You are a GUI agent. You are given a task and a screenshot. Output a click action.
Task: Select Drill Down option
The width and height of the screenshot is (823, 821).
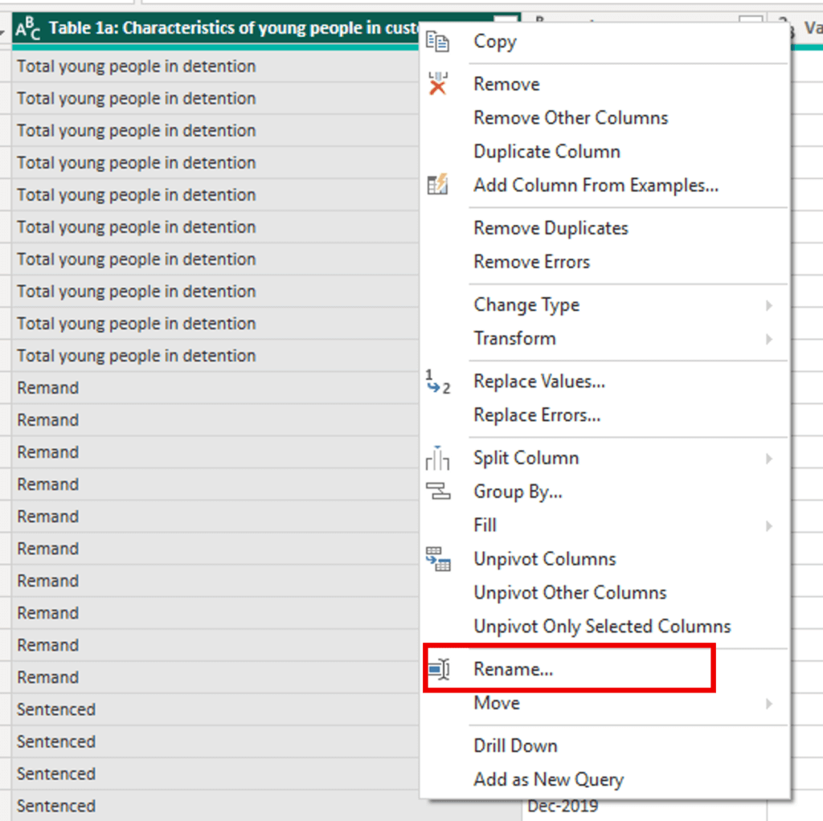tap(515, 745)
